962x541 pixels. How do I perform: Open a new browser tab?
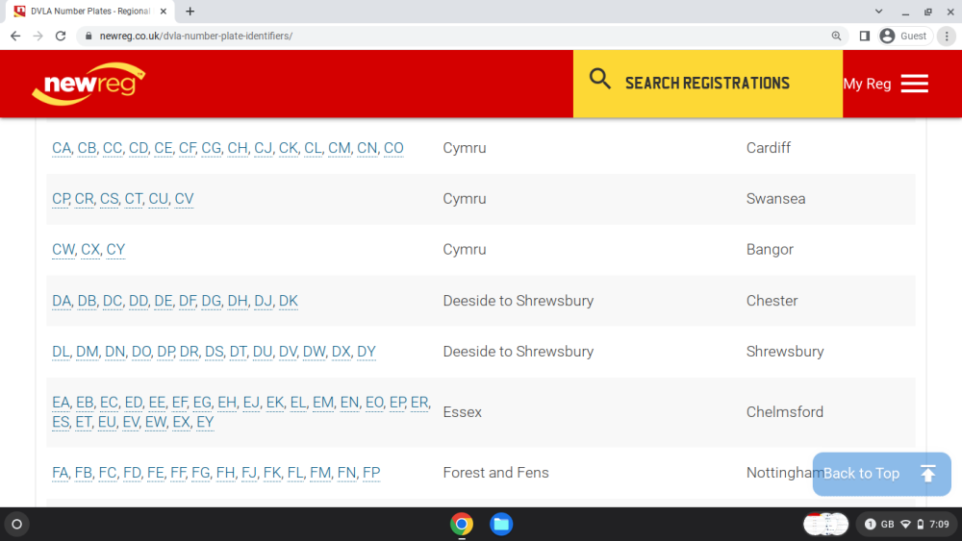190,11
